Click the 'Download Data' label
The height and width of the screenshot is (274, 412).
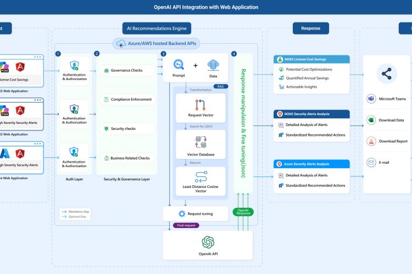pyautogui.click(x=391, y=120)
